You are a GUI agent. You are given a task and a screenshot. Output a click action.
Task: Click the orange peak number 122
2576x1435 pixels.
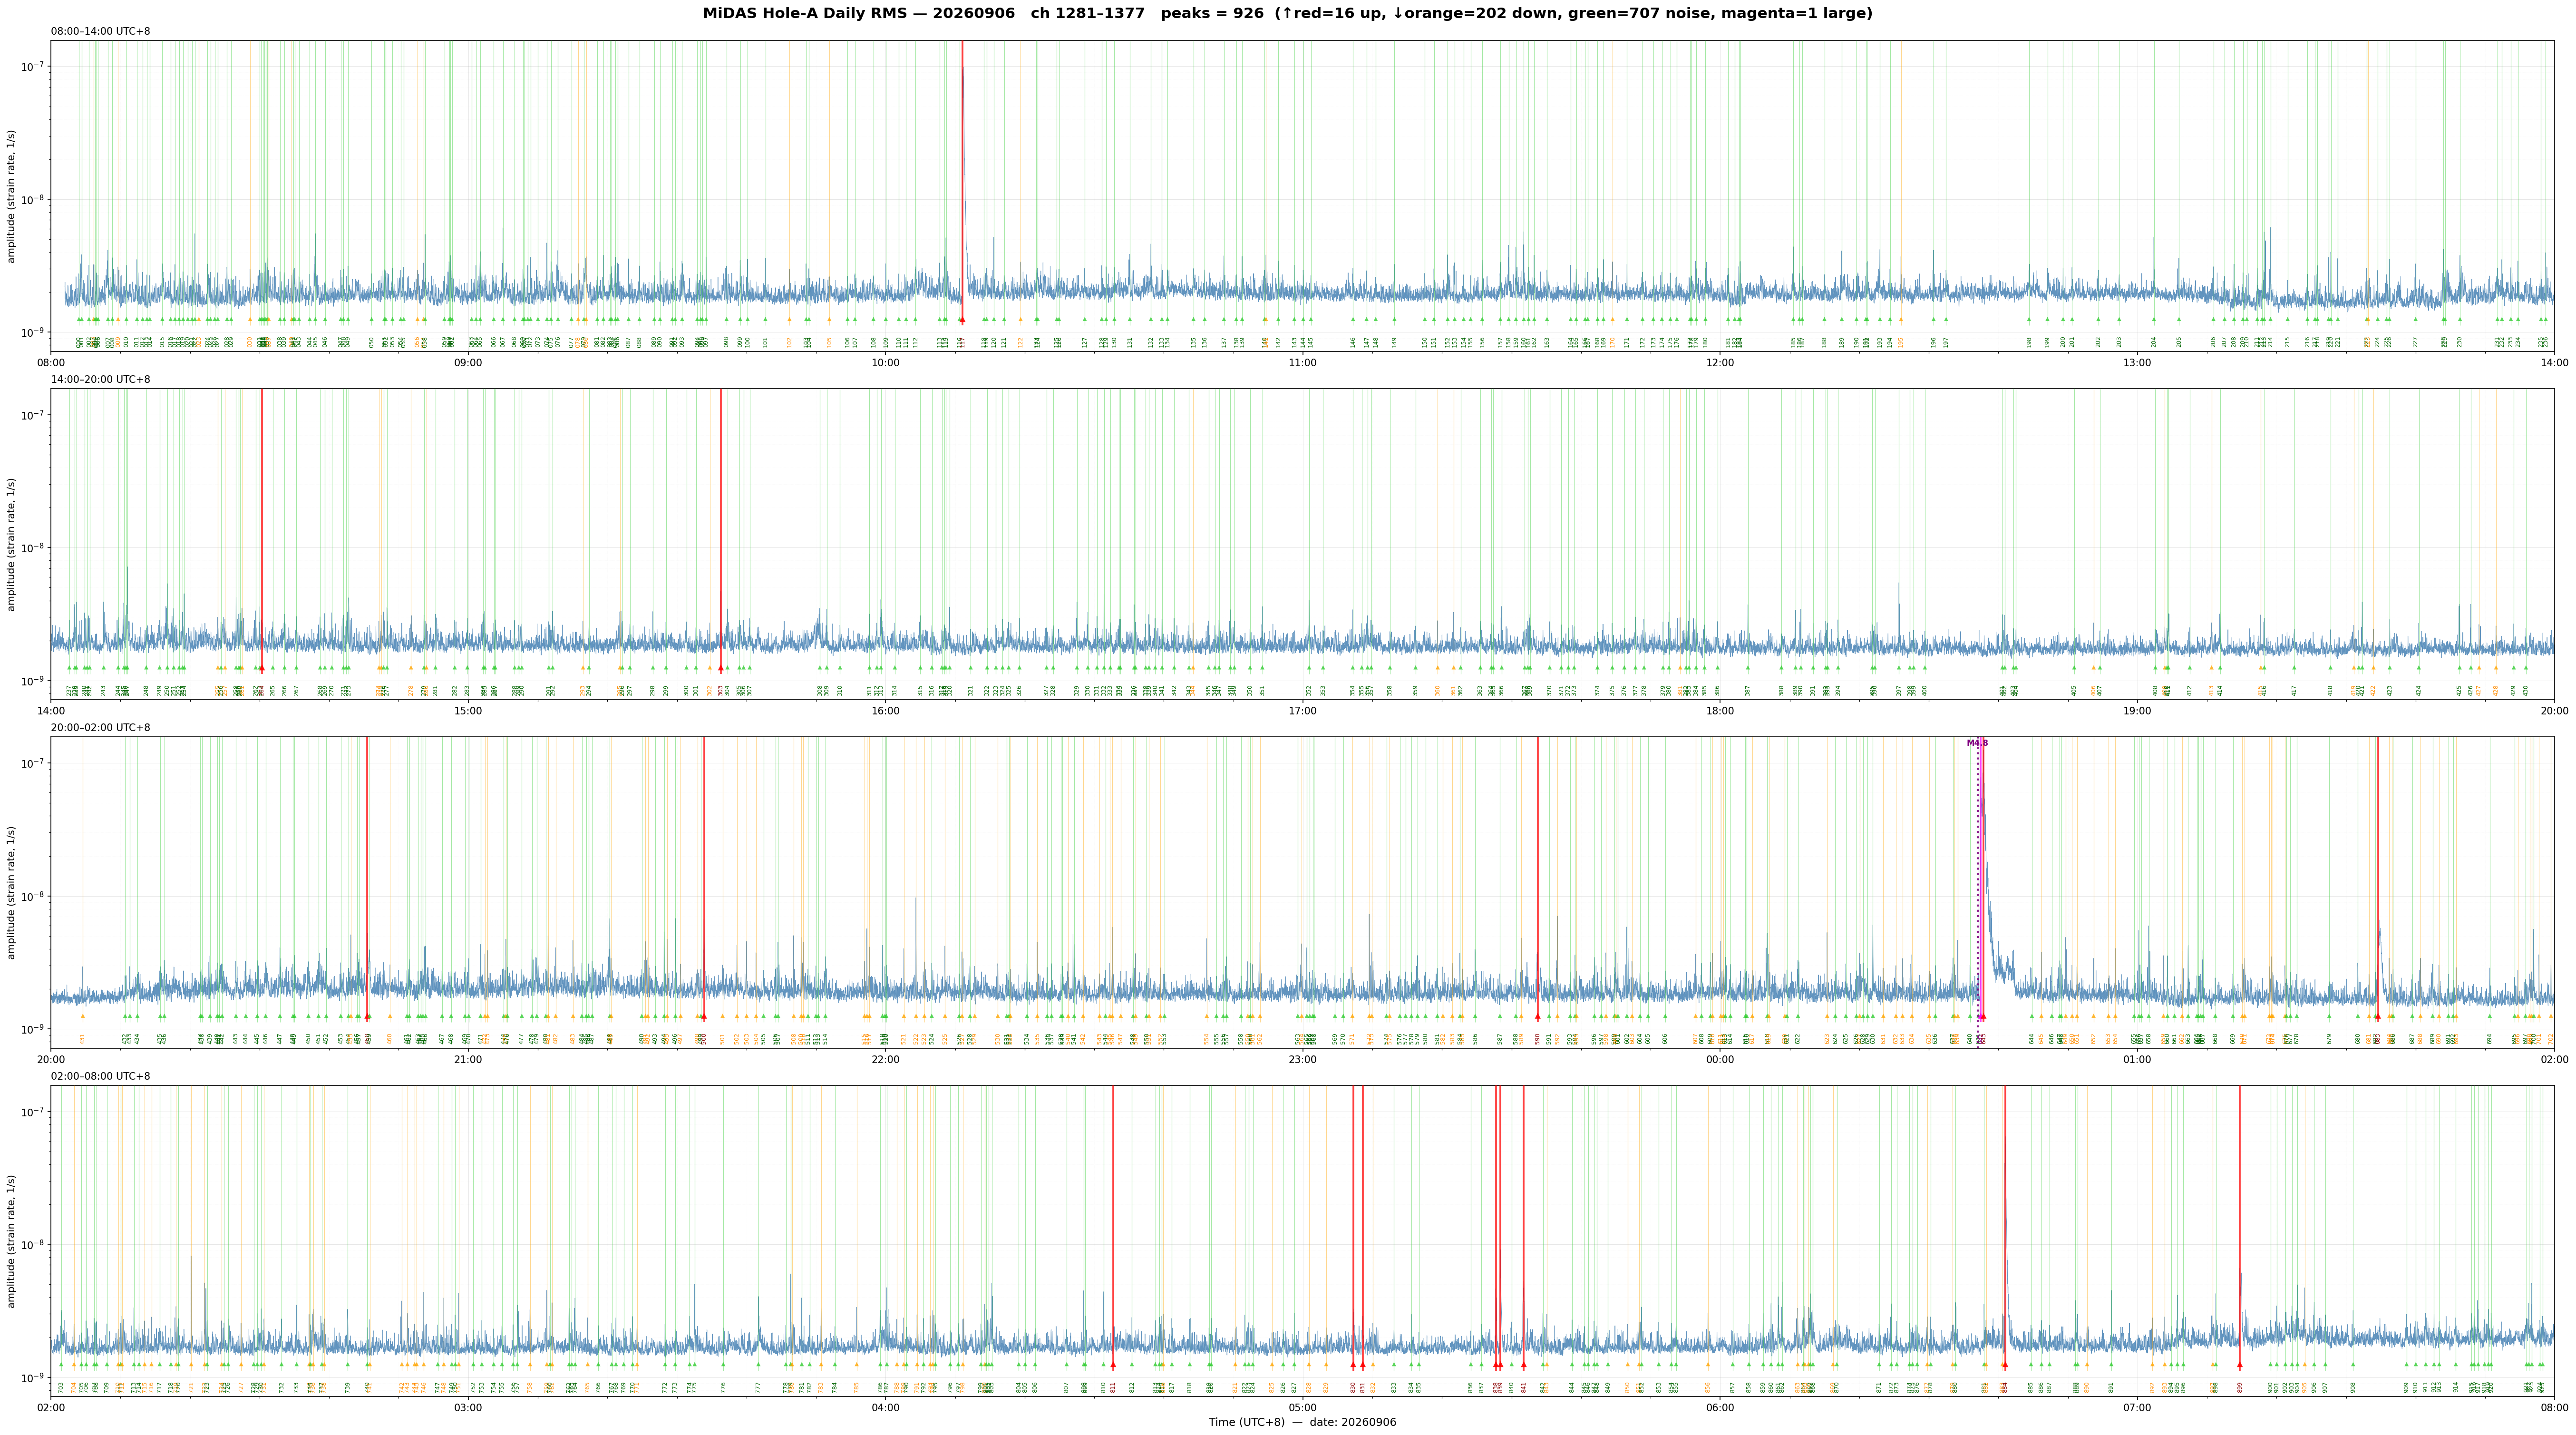click(1021, 342)
